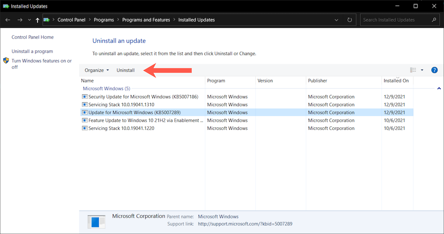Click the Uninstall toolbar button
444x234 pixels.
[x=125, y=70]
